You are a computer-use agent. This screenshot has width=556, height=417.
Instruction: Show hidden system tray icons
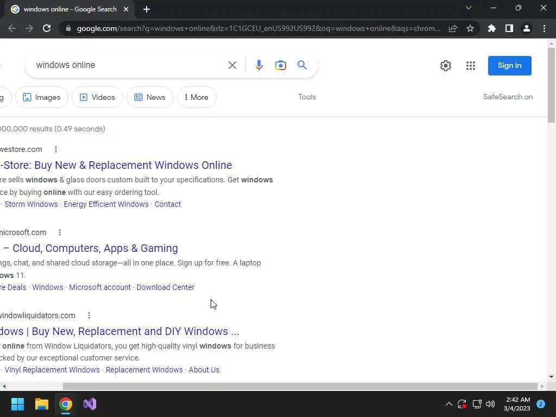click(x=449, y=404)
